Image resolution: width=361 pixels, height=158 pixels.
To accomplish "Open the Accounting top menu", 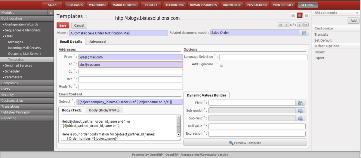I will (x=174, y=5).
